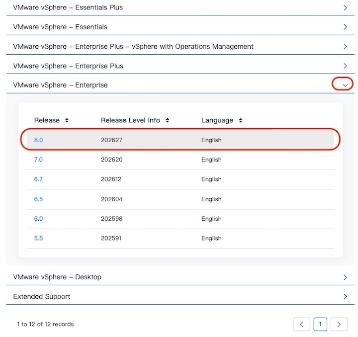Expand VMware vSphere – Desktop chevron

pyautogui.click(x=345, y=277)
